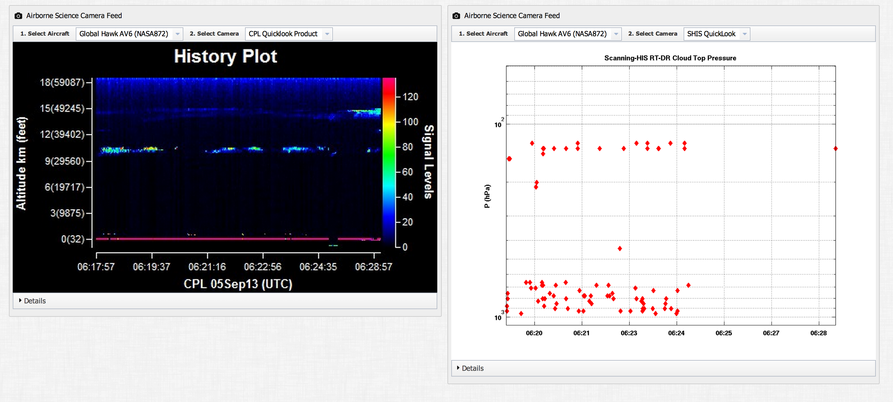Click camera icon in right feed header
The height and width of the screenshot is (402, 893).
(x=456, y=16)
